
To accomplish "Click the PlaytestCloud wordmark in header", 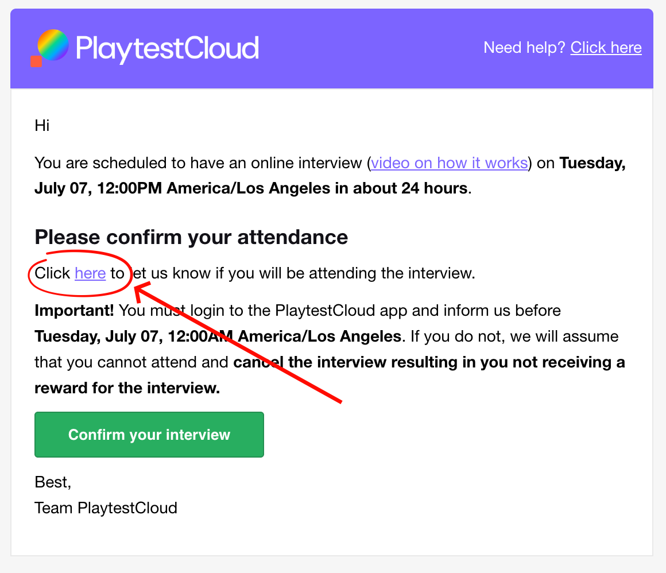I will pos(167,48).
